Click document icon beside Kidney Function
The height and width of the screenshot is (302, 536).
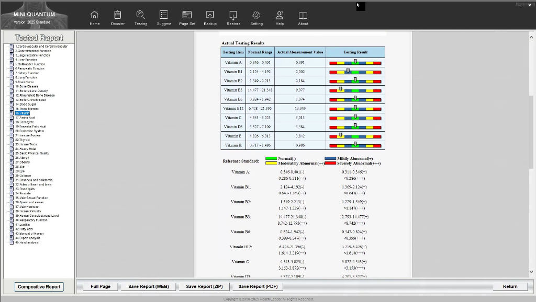coord(12,73)
